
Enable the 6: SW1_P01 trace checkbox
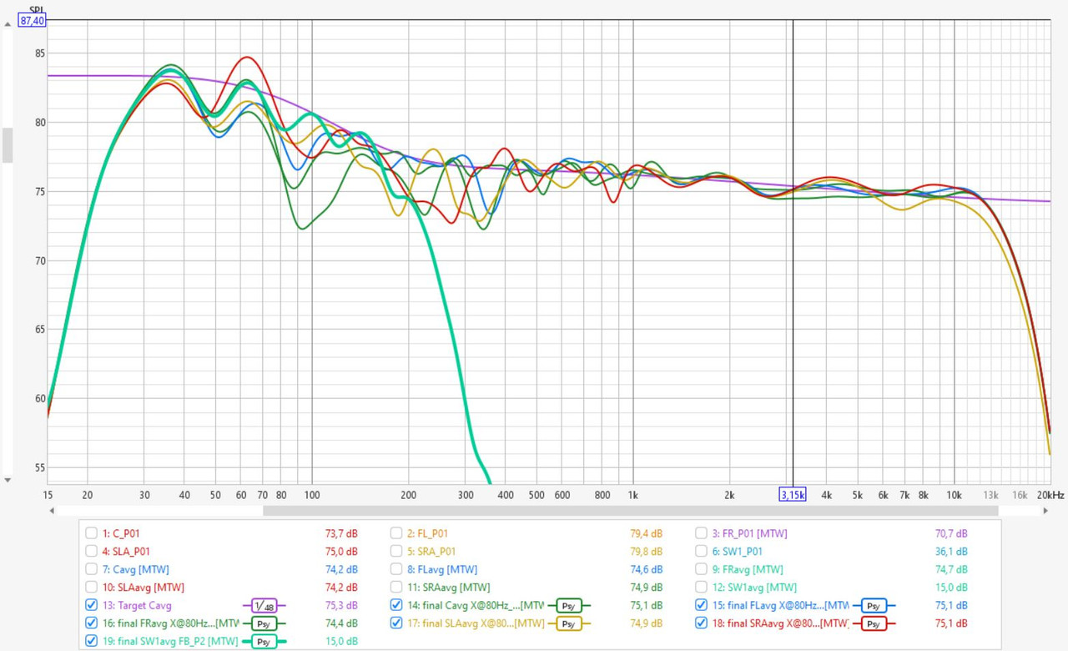[x=702, y=551]
